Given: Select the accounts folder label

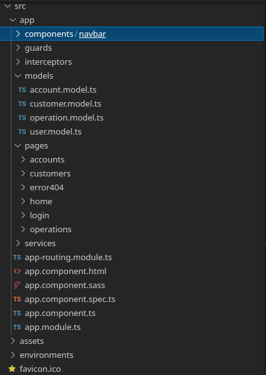Looking at the screenshot, I should coord(47,160).
